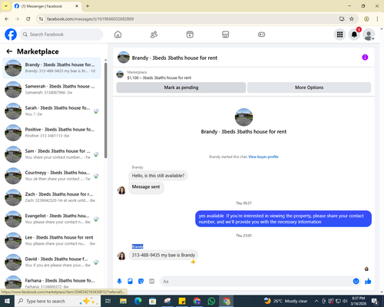Open the account profile avatar menu
384x307 pixels.
369,35
